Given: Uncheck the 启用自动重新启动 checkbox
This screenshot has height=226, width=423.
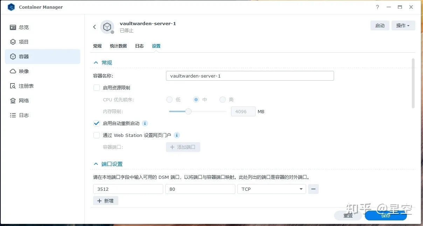Looking at the screenshot, I should (x=97, y=123).
